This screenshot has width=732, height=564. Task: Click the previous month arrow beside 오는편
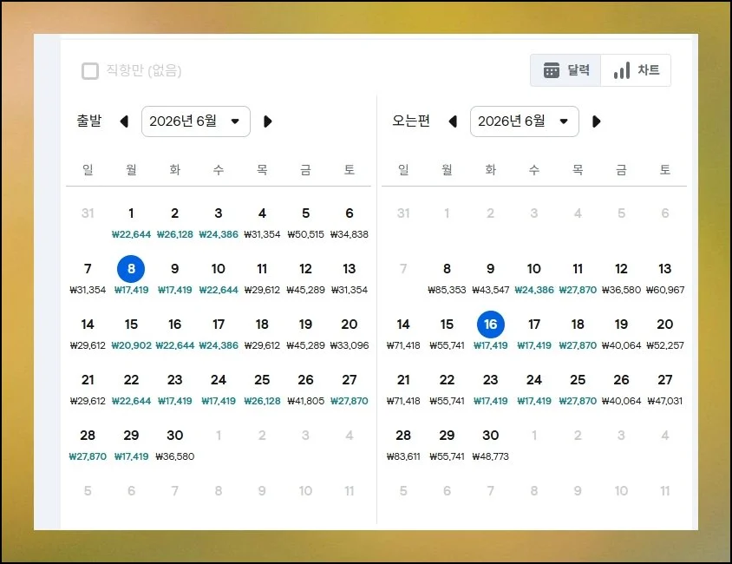click(x=453, y=121)
